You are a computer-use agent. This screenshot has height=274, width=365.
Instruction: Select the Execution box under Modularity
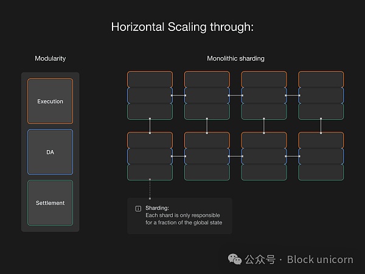click(50, 101)
